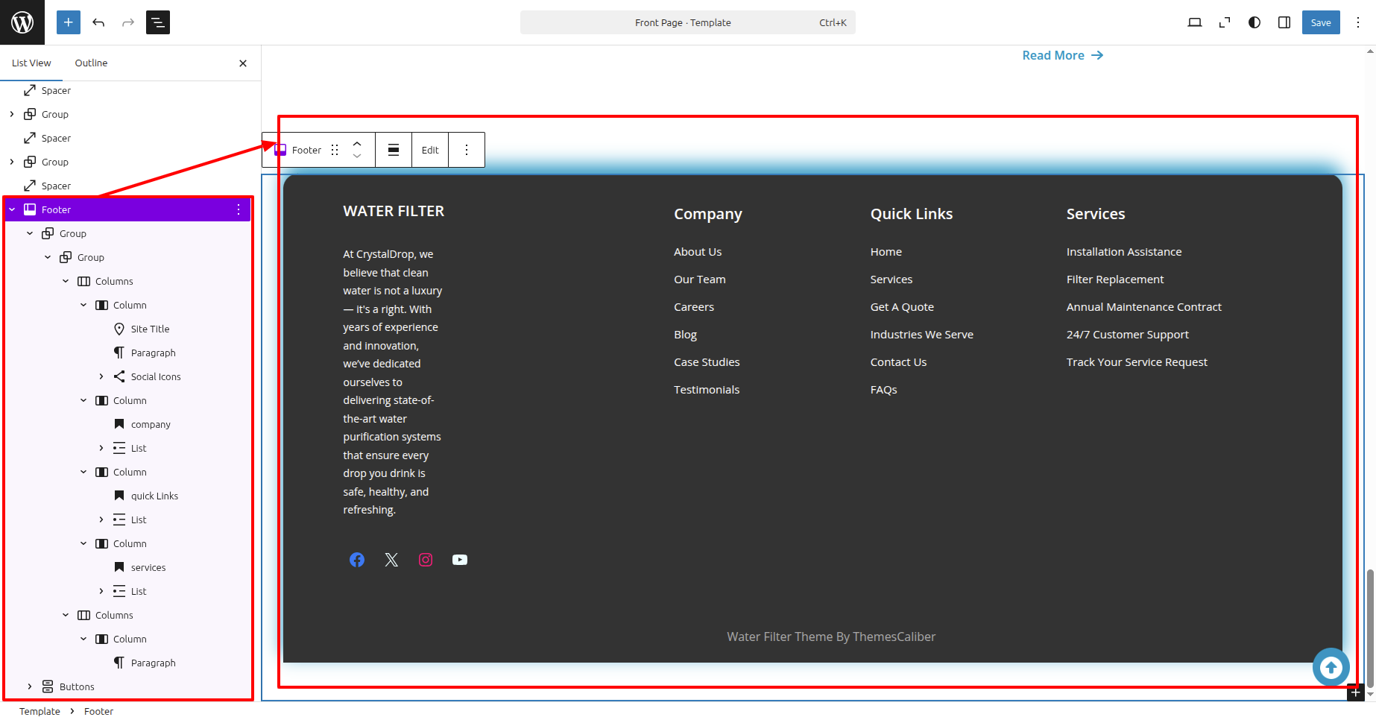Save the template

[1321, 22]
